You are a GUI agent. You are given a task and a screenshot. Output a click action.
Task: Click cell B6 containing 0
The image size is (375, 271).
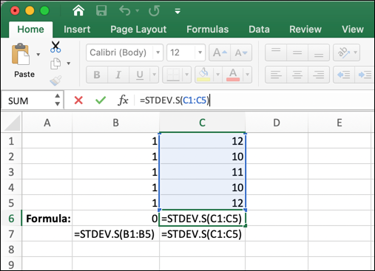point(115,219)
